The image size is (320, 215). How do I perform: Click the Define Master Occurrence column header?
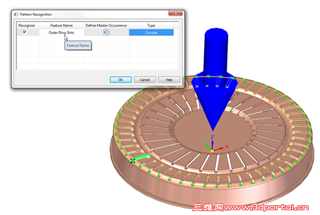point(106,25)
